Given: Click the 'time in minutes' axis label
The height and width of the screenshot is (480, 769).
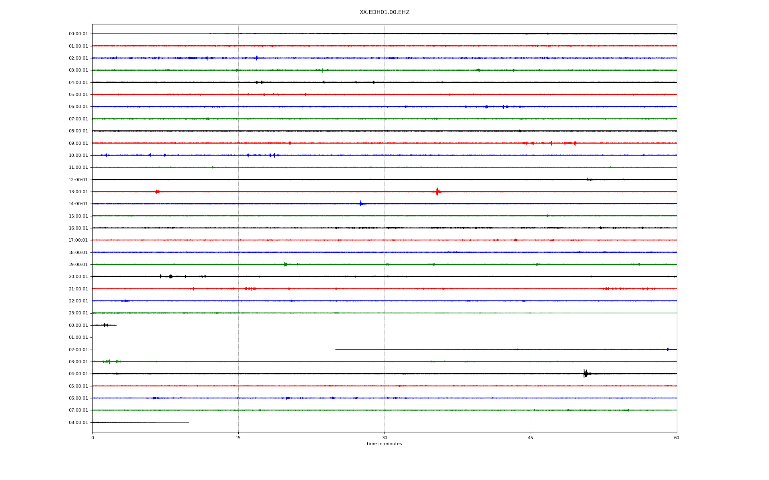Looking at the screenshot, I should point(384,444).
